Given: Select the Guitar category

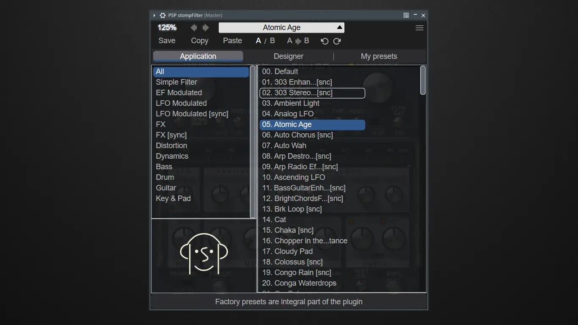Looking at the screenshot, I should click(201, 188).
